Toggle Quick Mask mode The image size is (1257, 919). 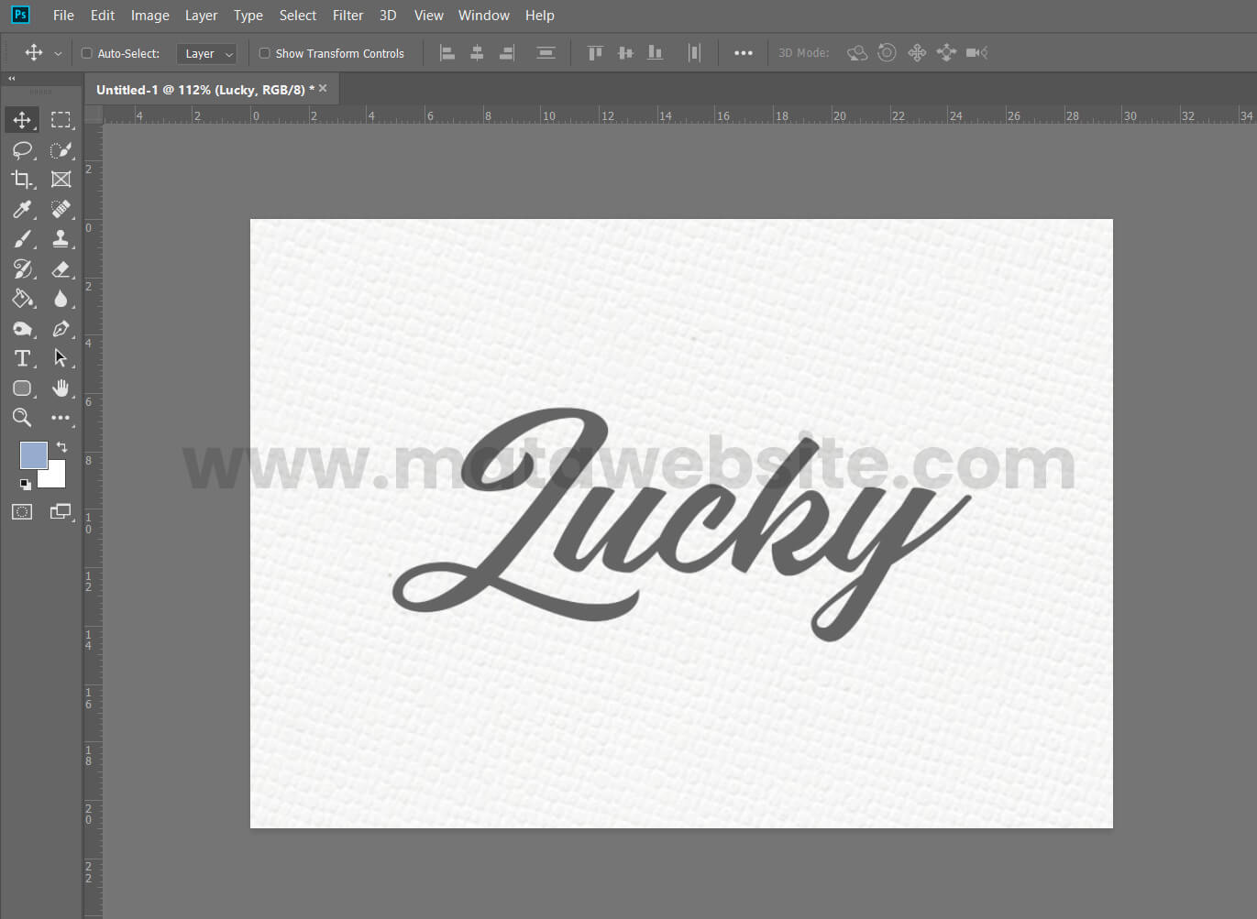tap(22, 512)
